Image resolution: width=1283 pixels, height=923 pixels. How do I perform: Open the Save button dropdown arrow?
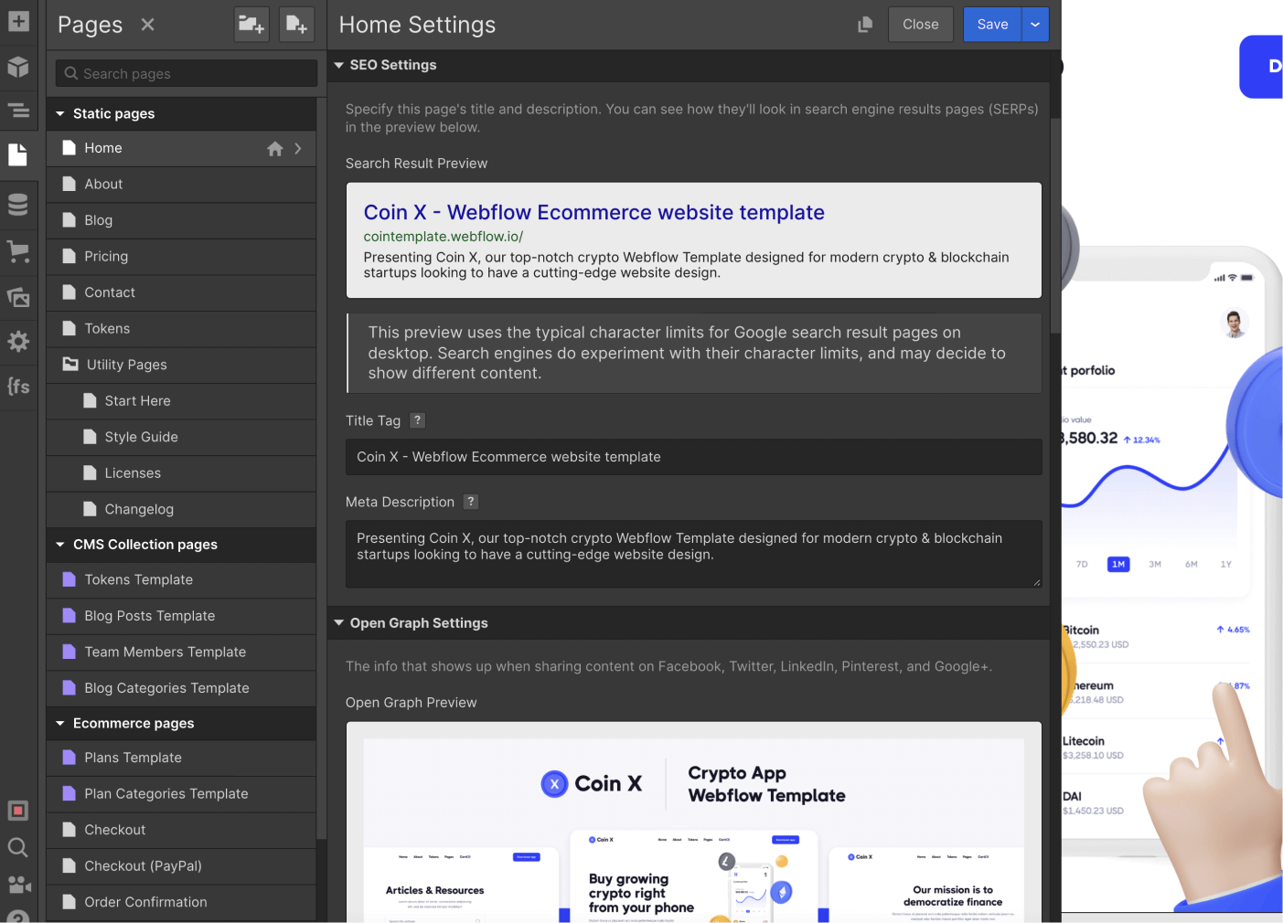[x=1035, y=25]
